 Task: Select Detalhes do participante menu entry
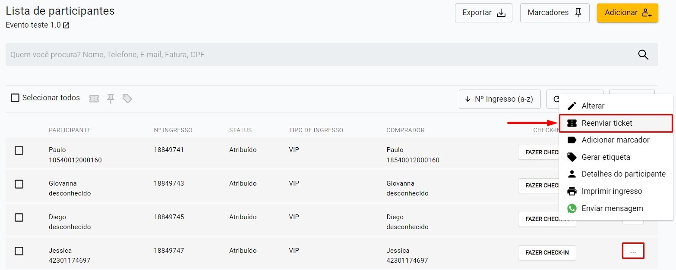623,174
